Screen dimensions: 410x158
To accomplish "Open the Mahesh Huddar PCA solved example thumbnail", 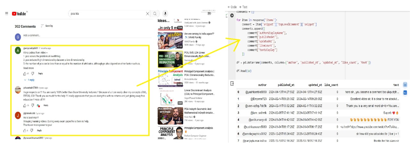I will point(170,78).
